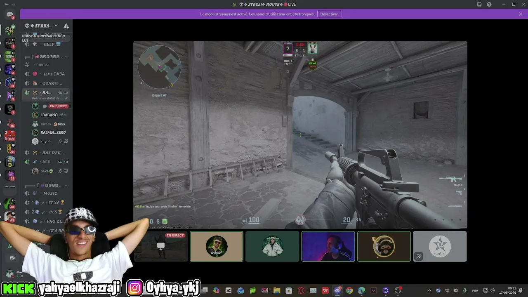Show hidden system tray icons
The image size is (528, 297).
coord(429,290)
